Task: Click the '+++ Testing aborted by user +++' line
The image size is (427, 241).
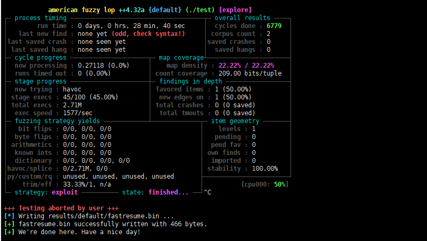Action: pos(61,208)
